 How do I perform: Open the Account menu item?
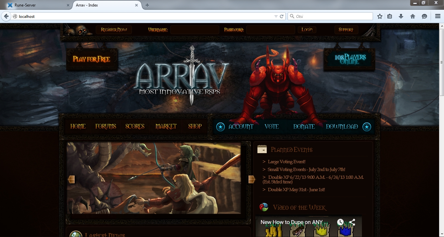coord(241,127)
